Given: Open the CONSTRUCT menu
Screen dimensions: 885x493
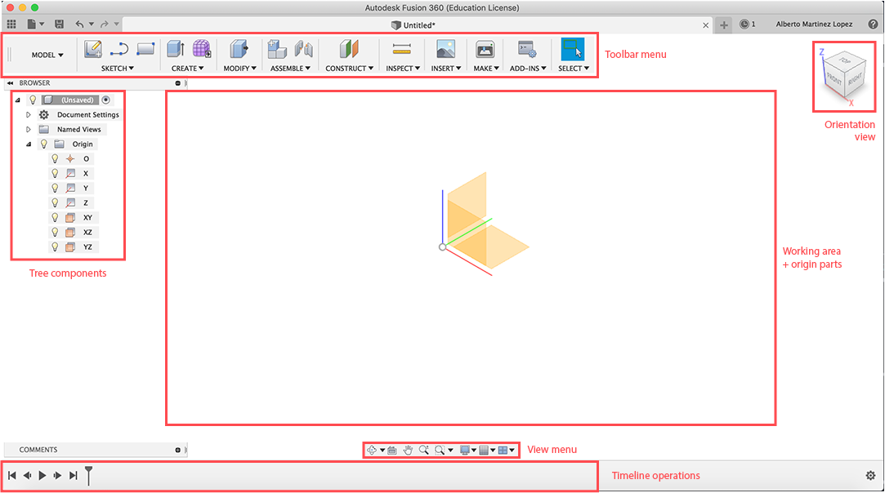Looking at the screenshot, I should [x=350, y=69].
